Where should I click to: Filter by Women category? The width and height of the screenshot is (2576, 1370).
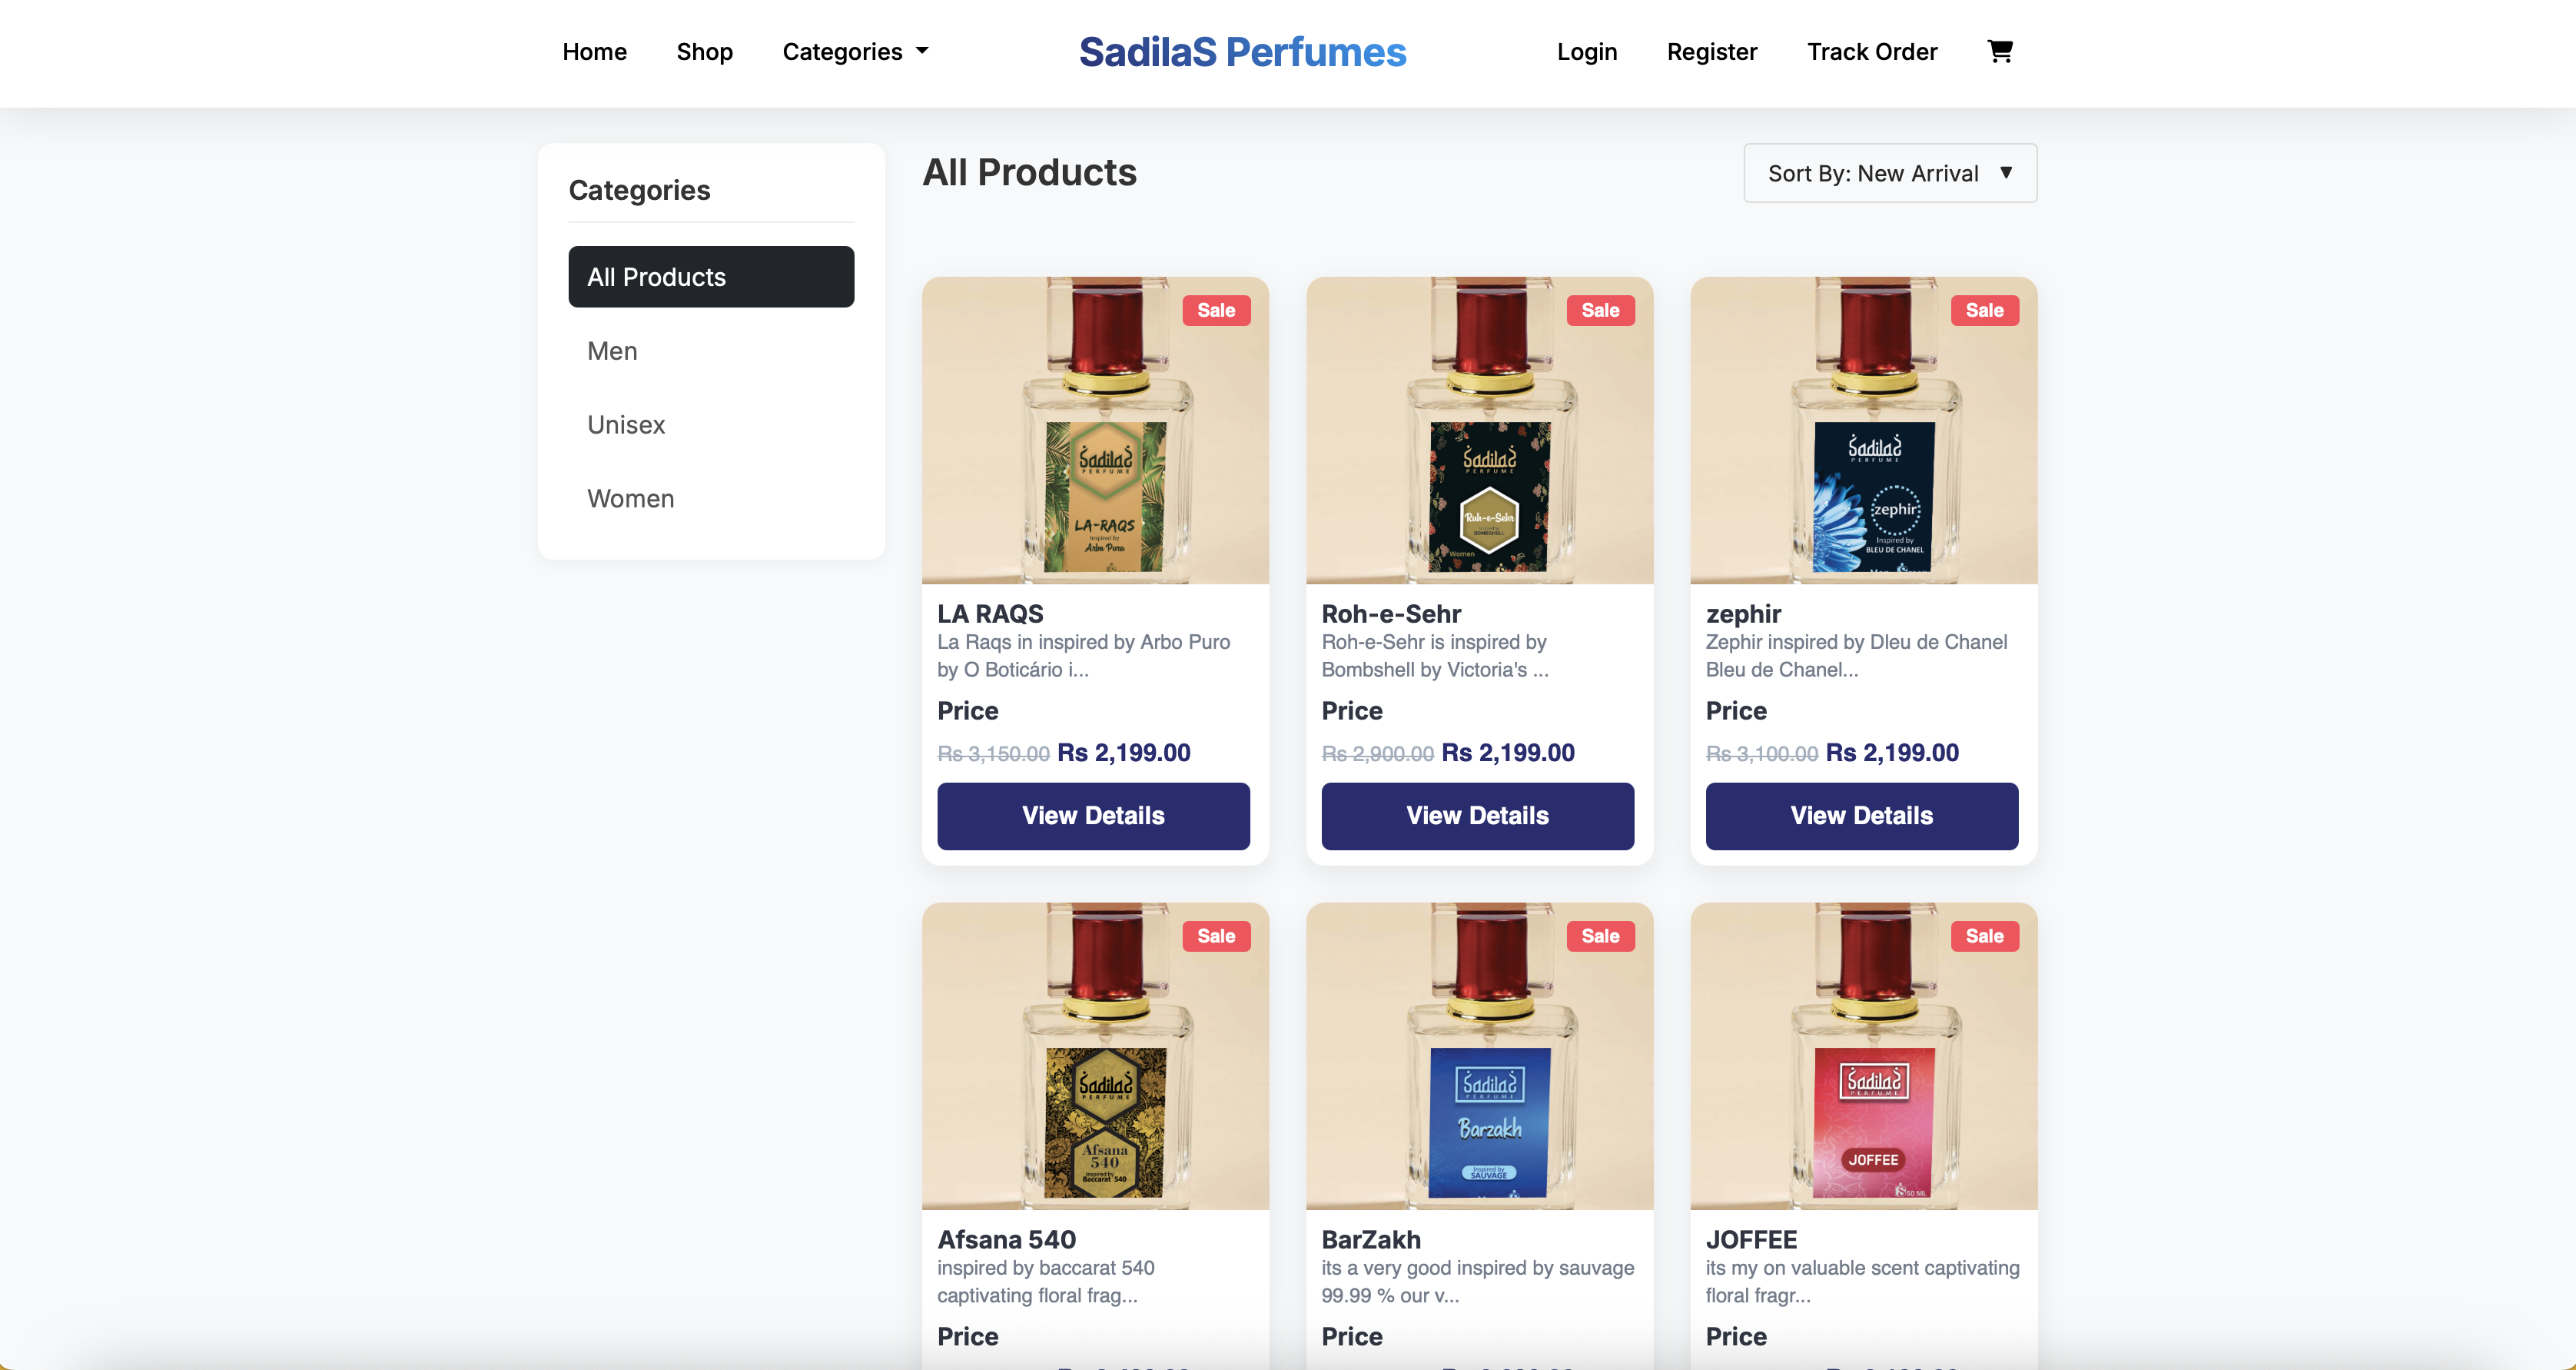click(630, 498)
